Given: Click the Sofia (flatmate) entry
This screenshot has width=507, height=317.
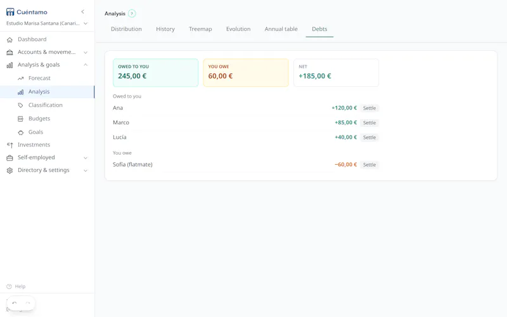Looking at the screenshot, I should [132, 164].
